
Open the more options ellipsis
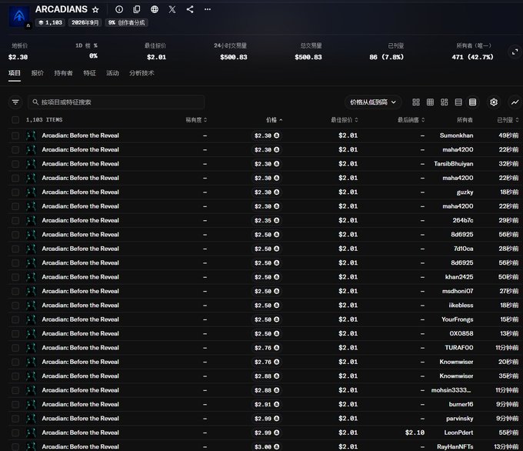(208, 9)
